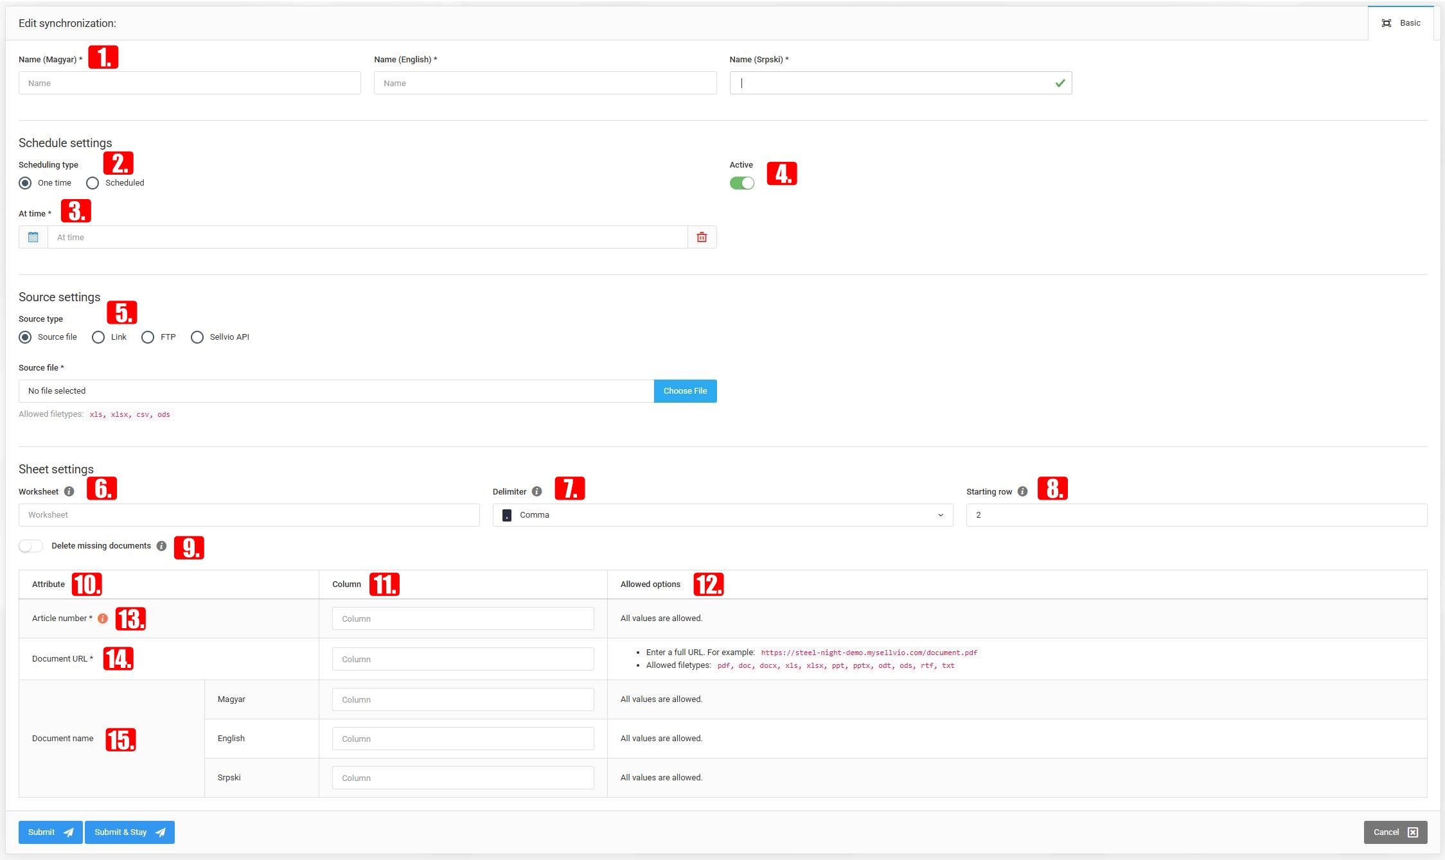Image resolution: width=1445 pixels, height=860 pixels.
Task: Click the Choose File button
Action: click(686, 391)
